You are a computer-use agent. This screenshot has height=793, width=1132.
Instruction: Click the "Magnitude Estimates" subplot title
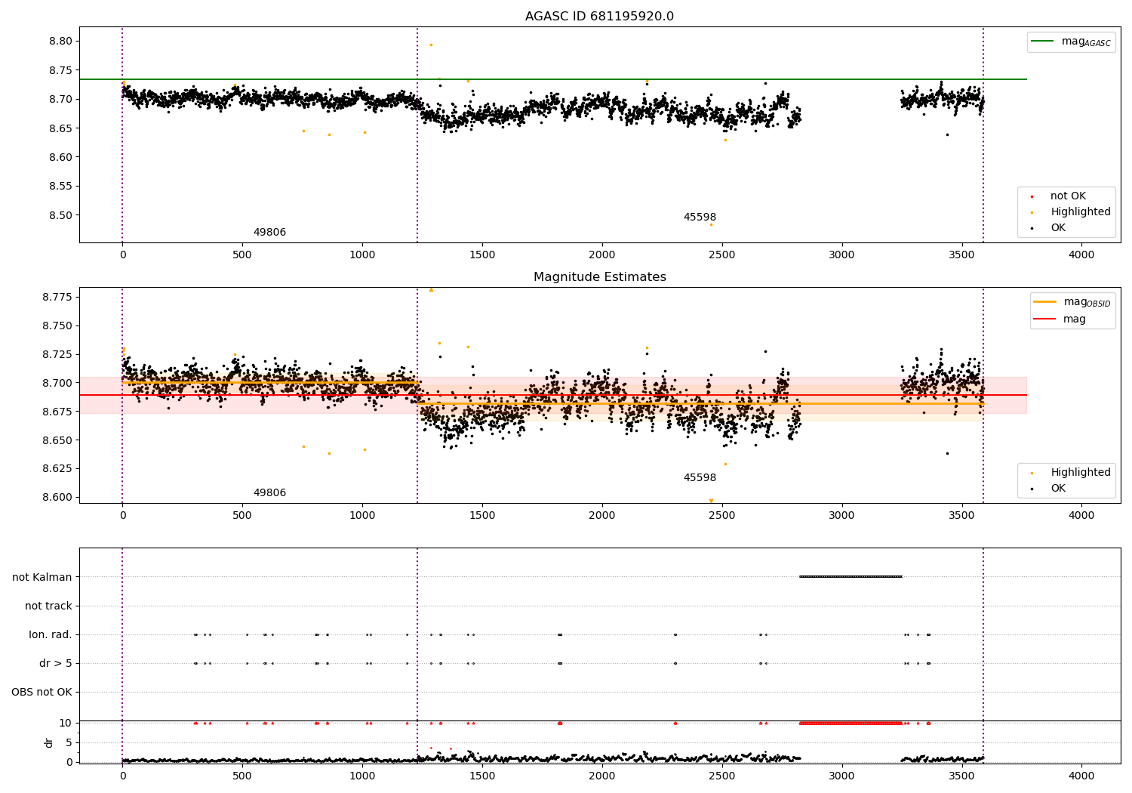tap(599, 277)
